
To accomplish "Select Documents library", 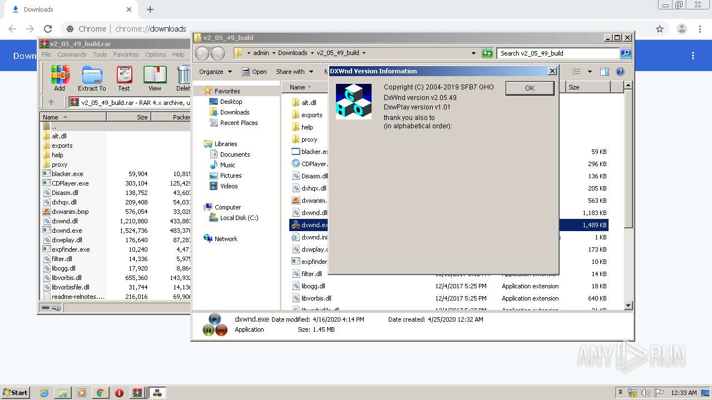I will pos(230,154).
